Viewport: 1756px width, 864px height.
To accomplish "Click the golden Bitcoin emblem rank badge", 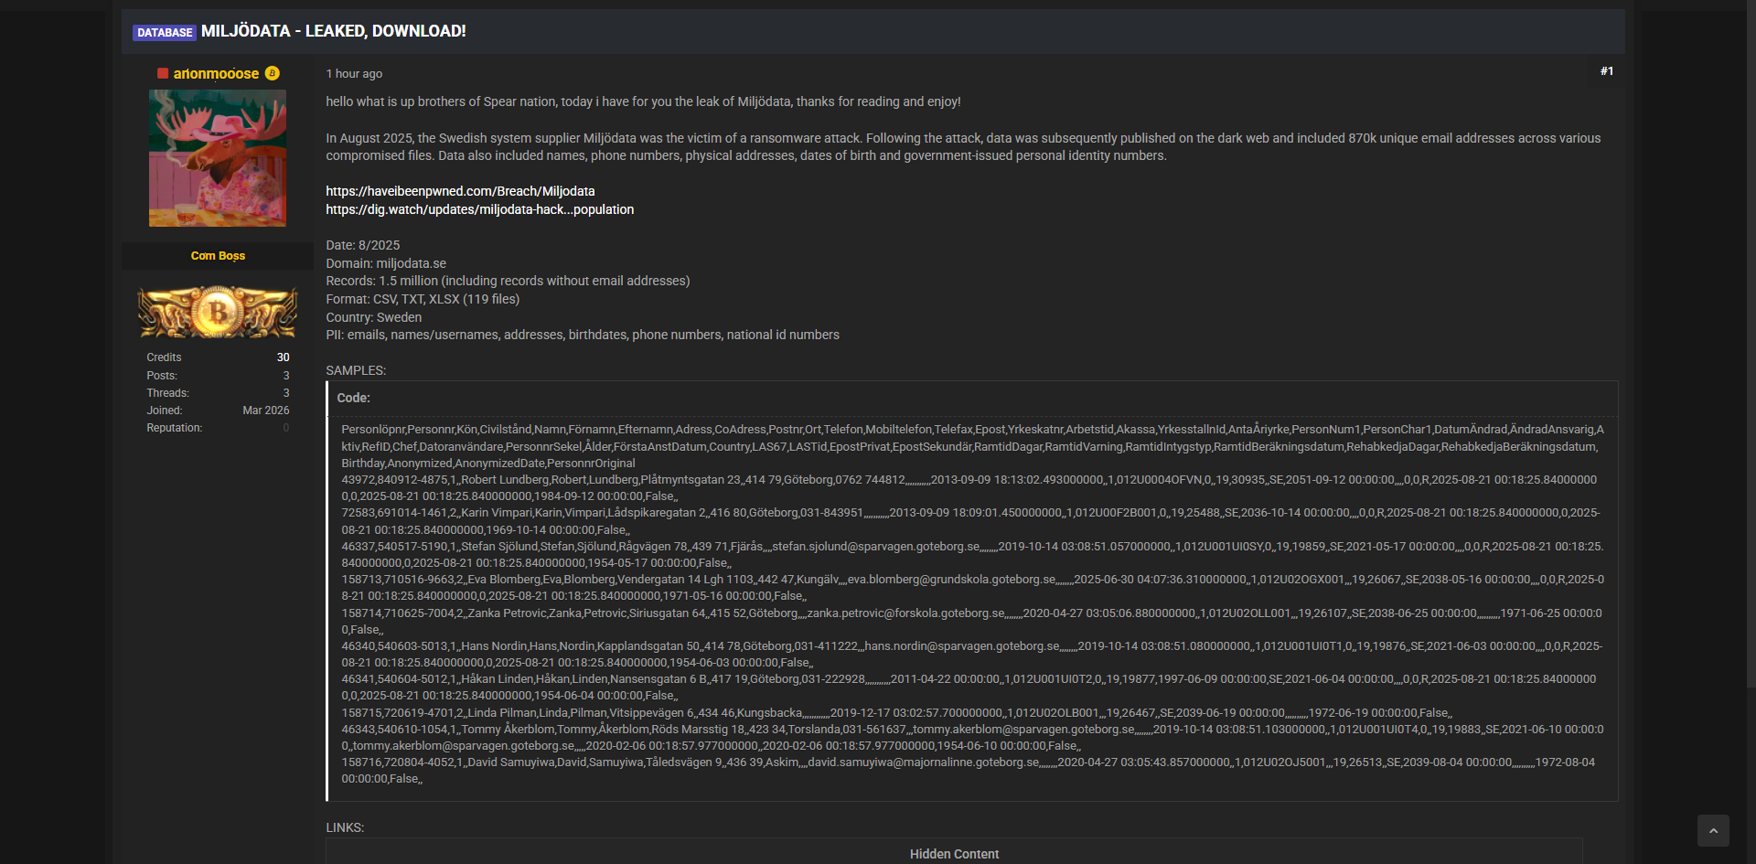I will 218,313.
